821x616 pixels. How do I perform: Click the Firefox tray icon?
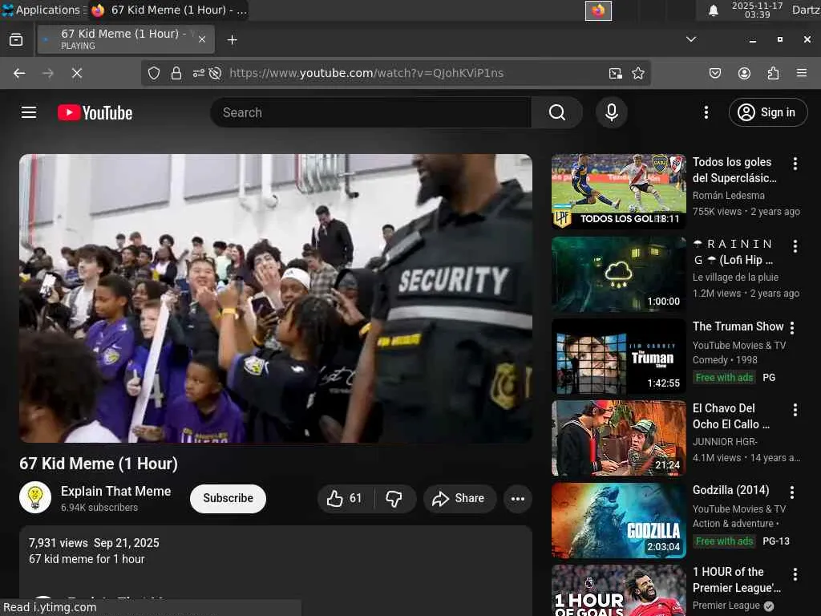point(598,10)
